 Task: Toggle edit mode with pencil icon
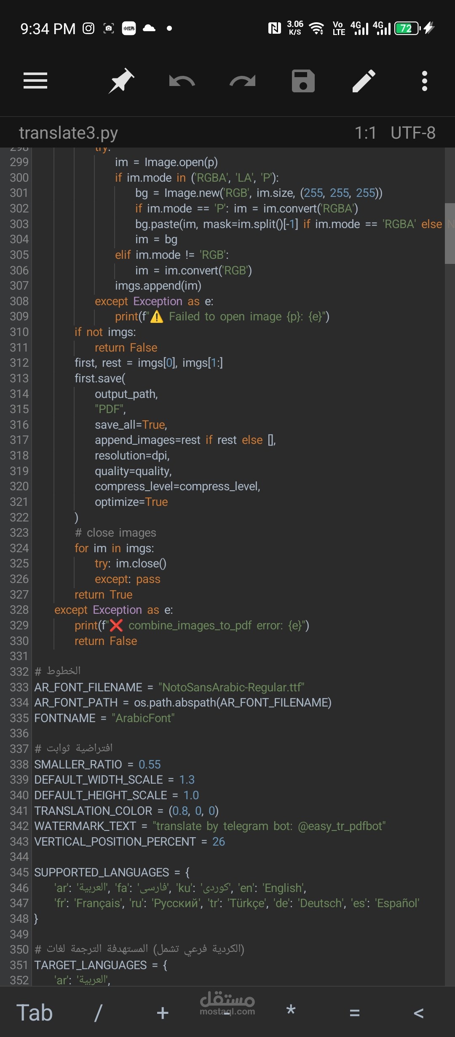click(364, 81)
